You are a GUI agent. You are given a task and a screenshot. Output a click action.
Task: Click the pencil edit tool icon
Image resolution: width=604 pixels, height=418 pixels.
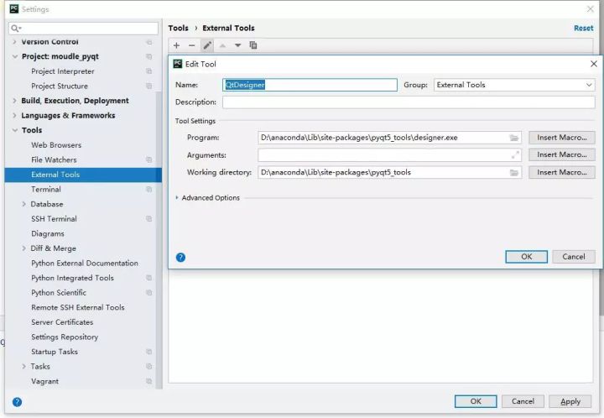tap(207, 45)
